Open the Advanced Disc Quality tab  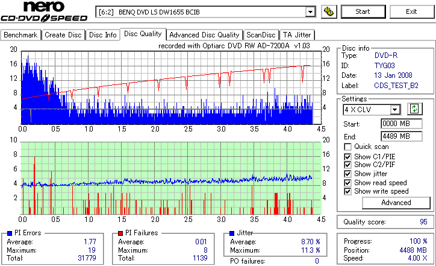click(x=204, y=35)
